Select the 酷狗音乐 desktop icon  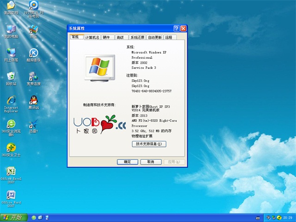pos(33,53)
